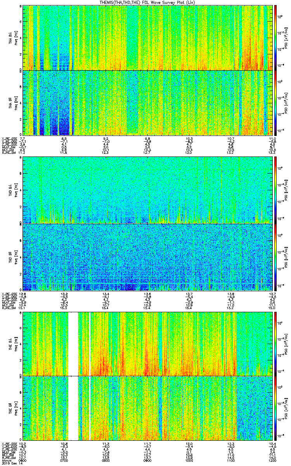Click the PSD color bar beside THA B-perpendicular
Screen dimensions: 291x466
pyautogui.click(x=276, y=37)
